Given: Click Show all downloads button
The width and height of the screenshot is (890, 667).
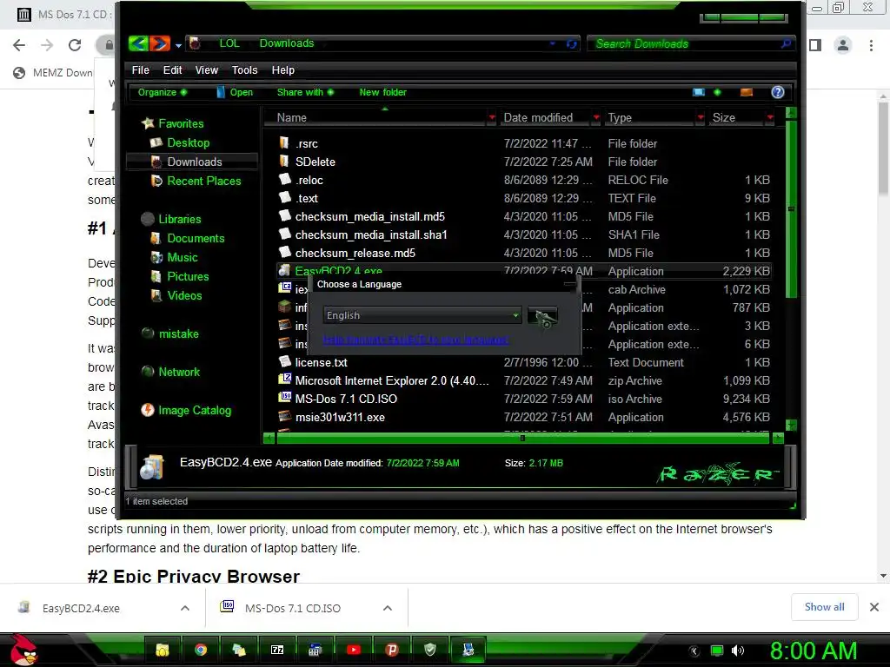Looking at the screenshot, I should (x=824, y=607).
